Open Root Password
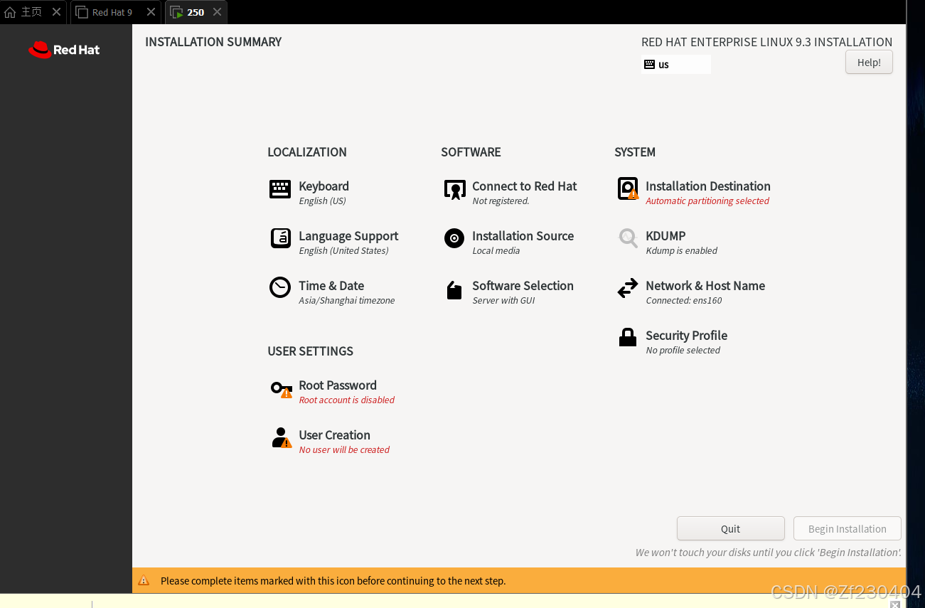 click(338, 385)
